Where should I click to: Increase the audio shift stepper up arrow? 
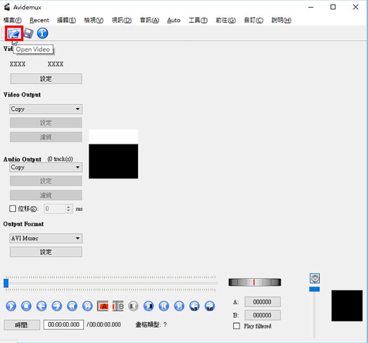[68, 207]
